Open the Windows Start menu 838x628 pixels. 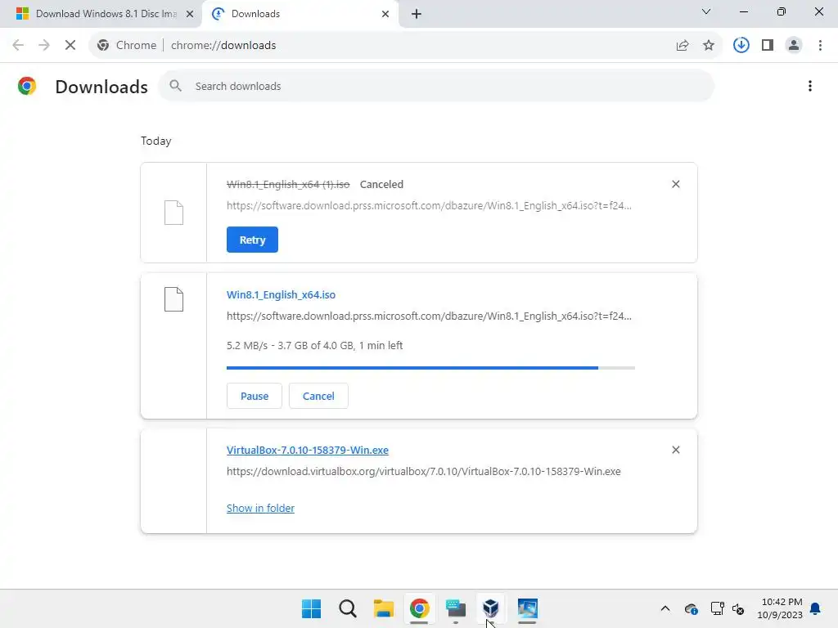coord(312,608)
